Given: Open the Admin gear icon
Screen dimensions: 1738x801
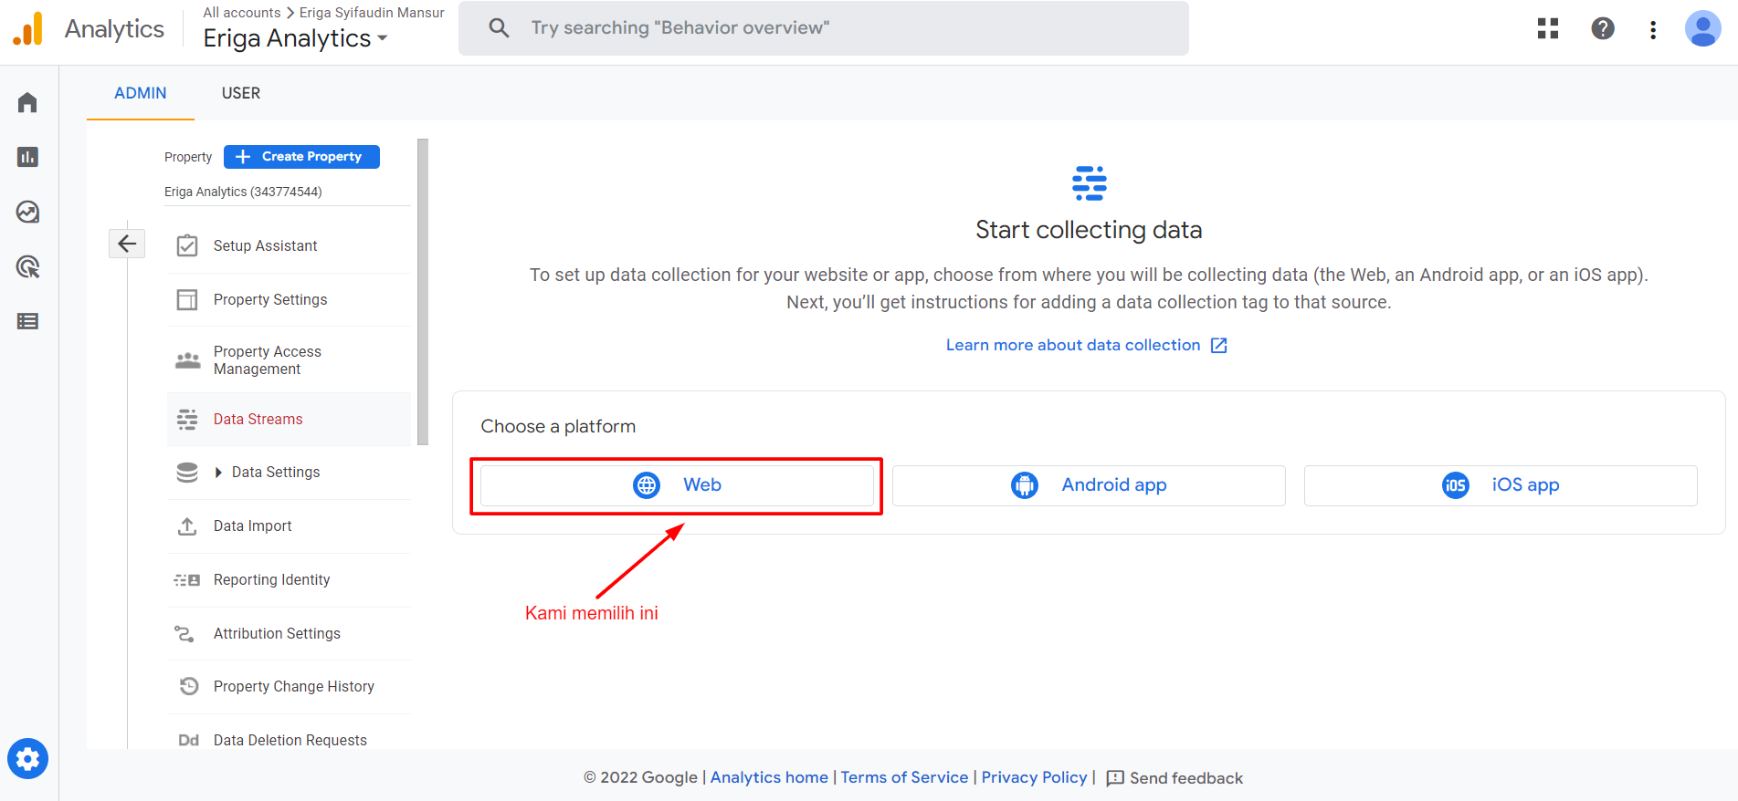Looking at the screenshot, I should tap(27, 758).
